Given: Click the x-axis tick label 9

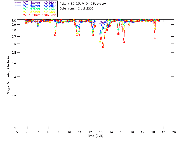Looking at the screenshot, I should point(59,132).
